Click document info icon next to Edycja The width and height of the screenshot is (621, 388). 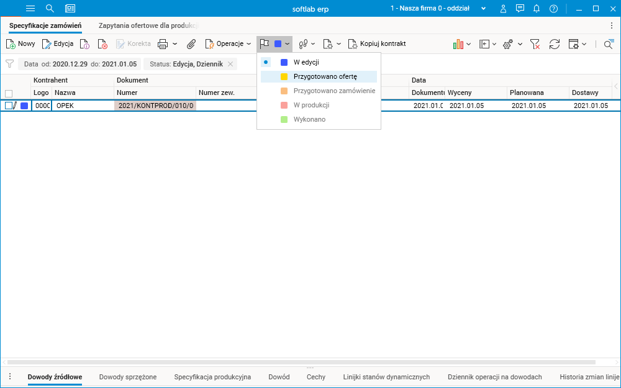pos(84,44)
